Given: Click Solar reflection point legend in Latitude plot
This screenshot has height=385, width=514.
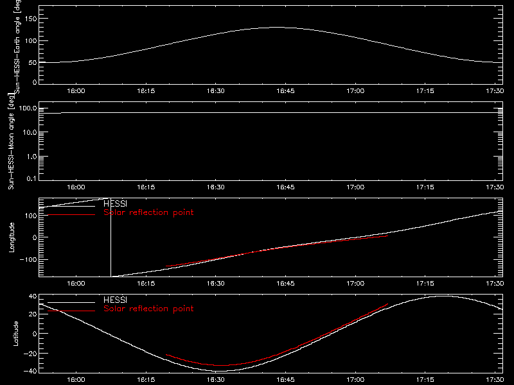Looking at the screenshot, I should coord(148,309).
